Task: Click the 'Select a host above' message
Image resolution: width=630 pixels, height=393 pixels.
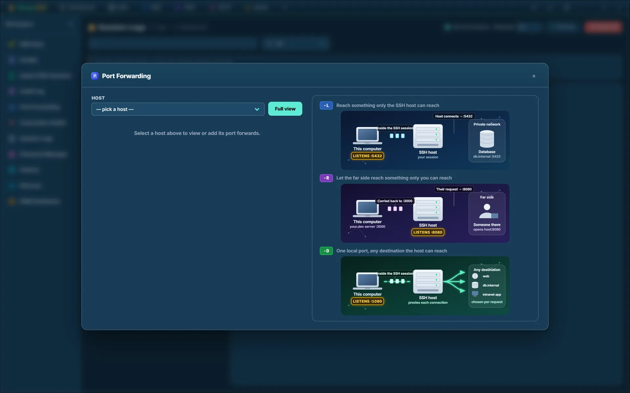Action: (x=197, y=133)
